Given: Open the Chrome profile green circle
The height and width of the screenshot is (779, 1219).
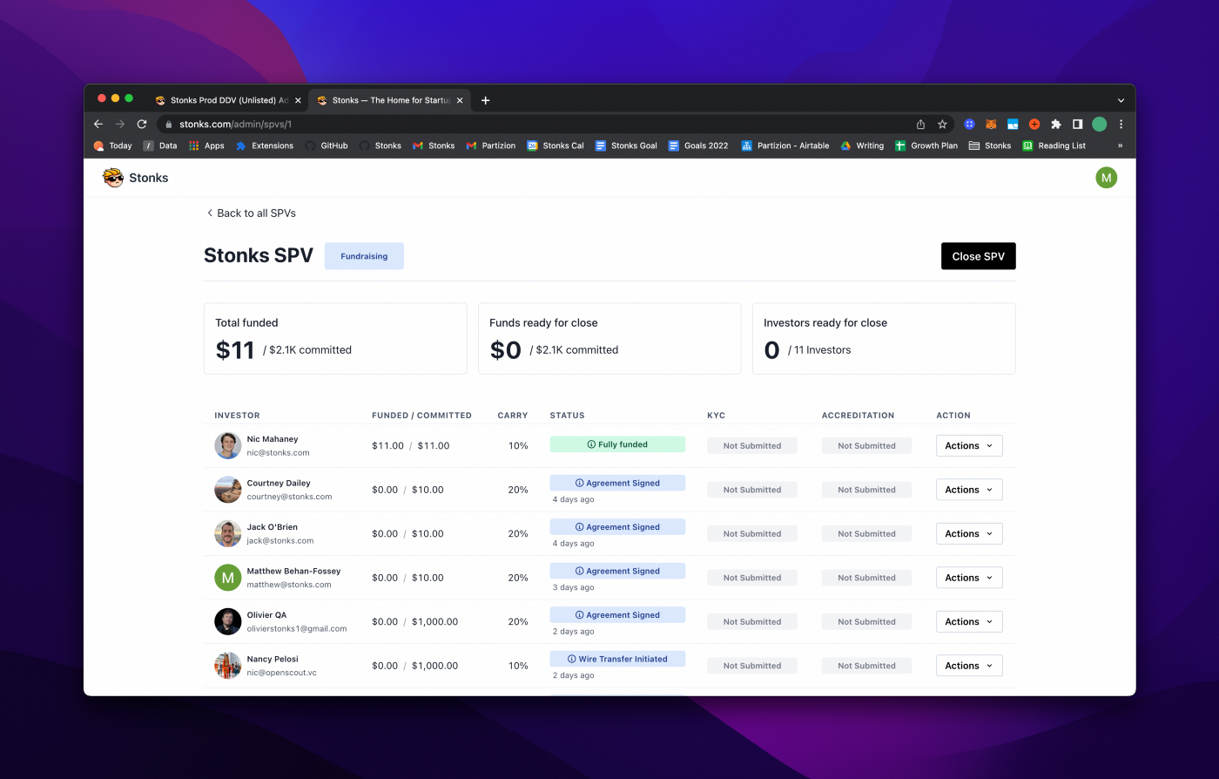Looking at the screenshot, I should (x=1099, y=125).
